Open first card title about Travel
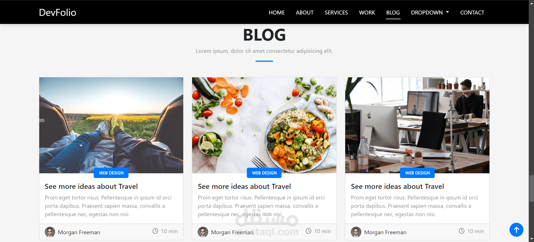This screenshot has height=242, width=534. [x=91, y=186]
